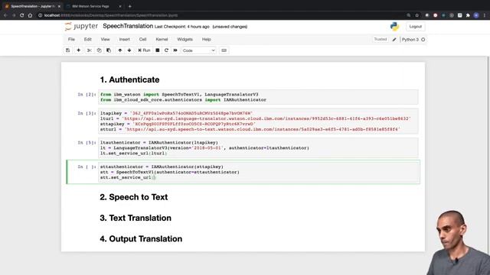Click browser back arrow
Viewport: 490px width, 275px height.
[x=5, y=15]
